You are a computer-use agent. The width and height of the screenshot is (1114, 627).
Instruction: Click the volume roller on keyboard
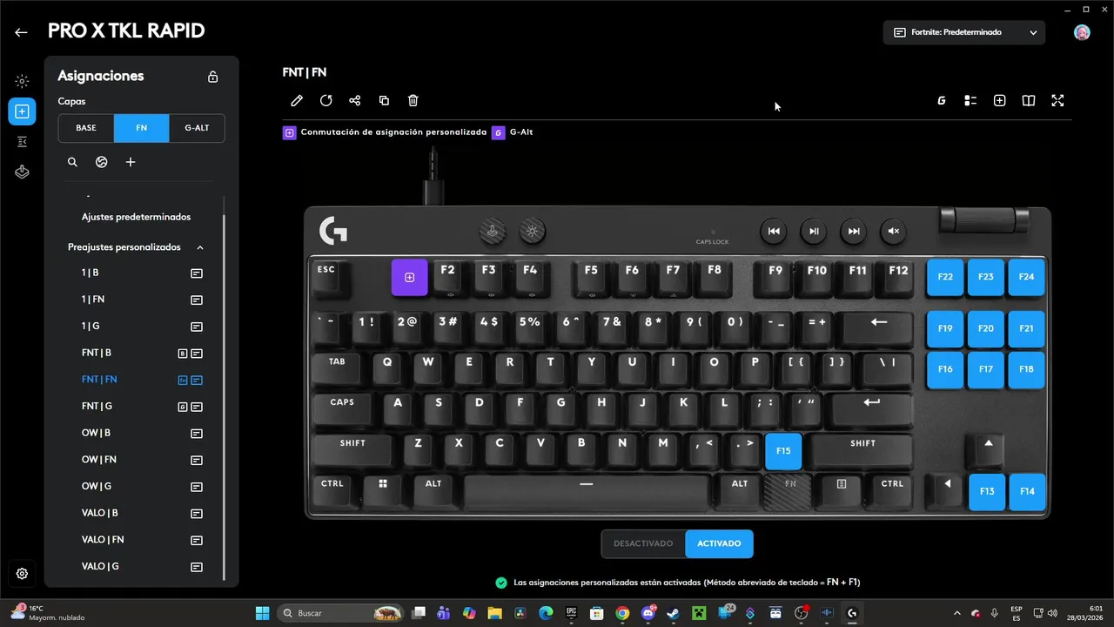[984, 219]
